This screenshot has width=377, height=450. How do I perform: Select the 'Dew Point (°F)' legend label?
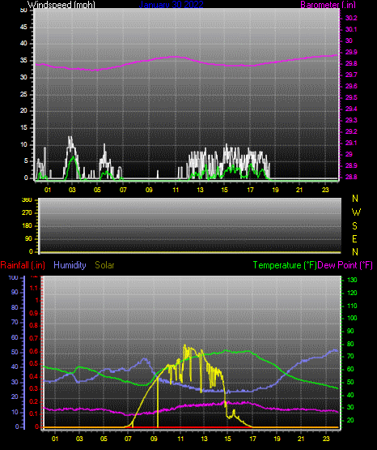click(x=345, y=265)
